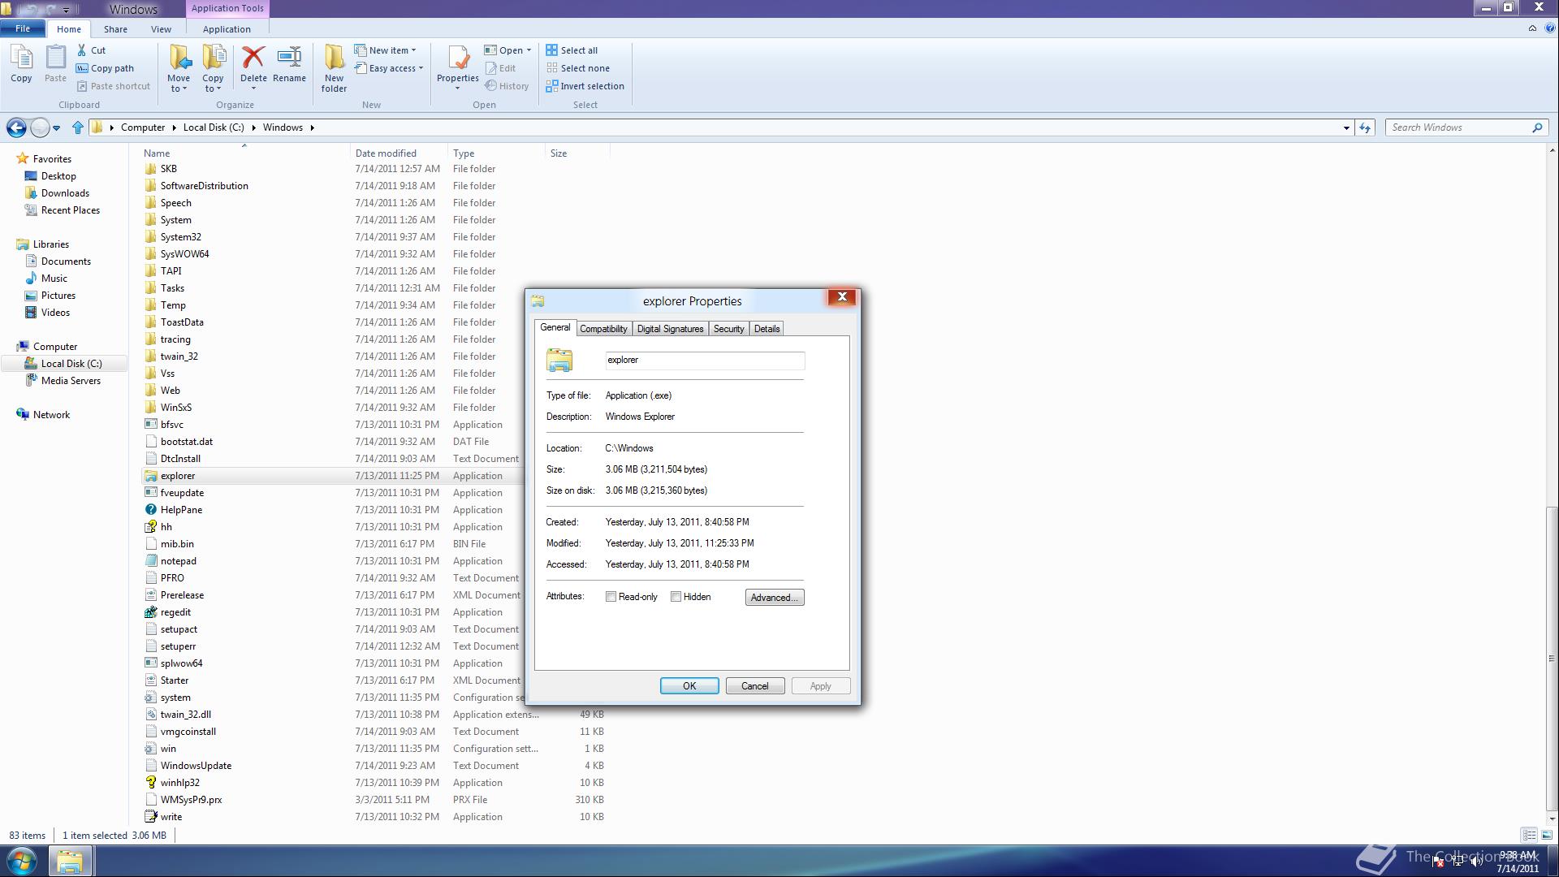Open the View ribbon tab
Screen dimensions: 1559x877
coord(160,28)
